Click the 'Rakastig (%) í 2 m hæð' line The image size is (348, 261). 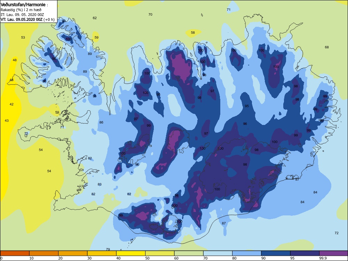(21, 10)
